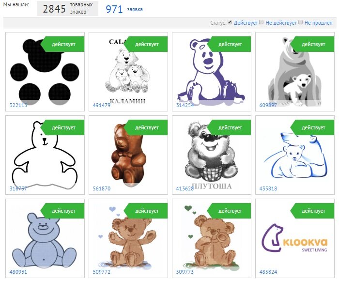Screen dimensions: 339x282
Task: Uncheck the Действует status checkbox
Action: tap(230, 22)
